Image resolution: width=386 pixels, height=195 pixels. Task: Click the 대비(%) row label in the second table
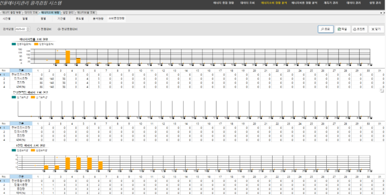pos(21,140)
